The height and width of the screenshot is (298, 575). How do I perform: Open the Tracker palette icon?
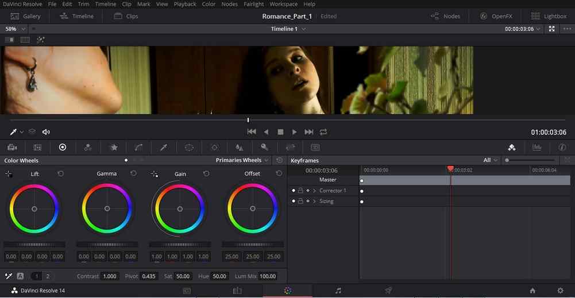coord(214,148)
